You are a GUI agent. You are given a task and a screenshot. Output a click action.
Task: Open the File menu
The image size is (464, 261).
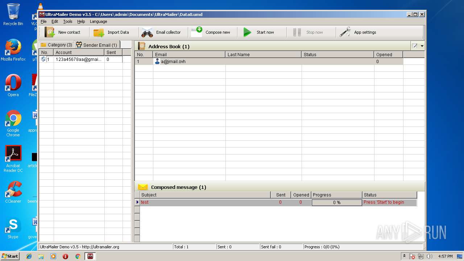(x=43, y=21)
